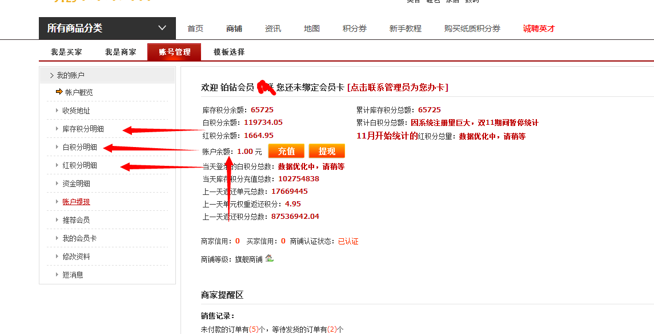
Task: Click the orange arrow next to 帐户概览
Action: 59,92
